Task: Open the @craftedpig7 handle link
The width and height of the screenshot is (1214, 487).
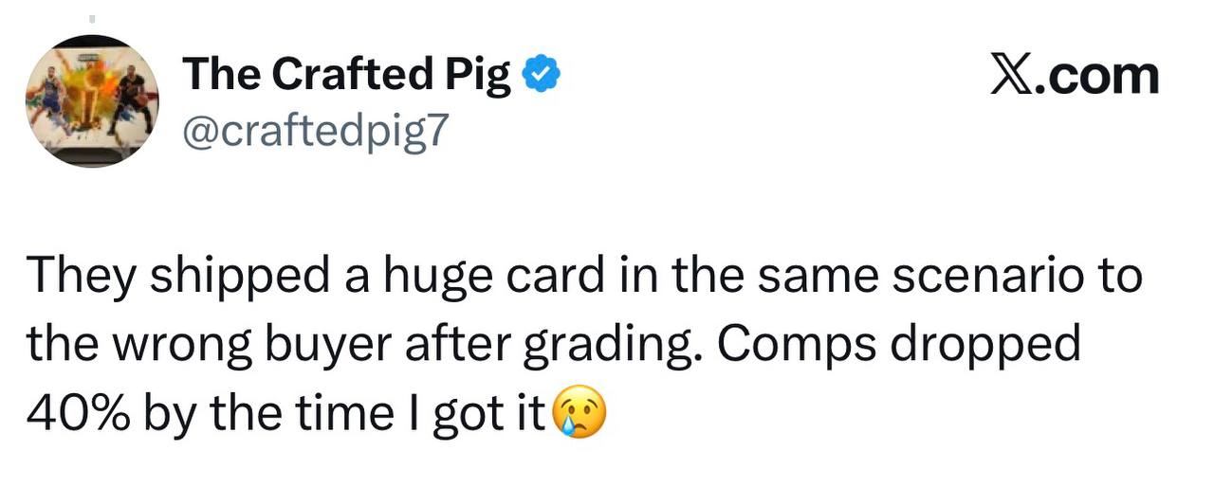Action: [x=311, y=130]
